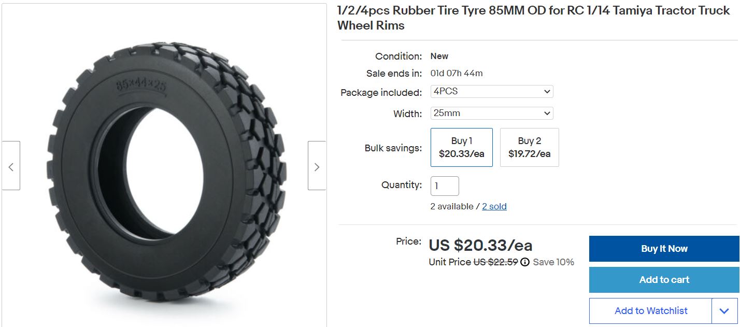The width and height of the screenshot is (740, 327).
Task: Click the Save 10% label
Action: point(553,262)
